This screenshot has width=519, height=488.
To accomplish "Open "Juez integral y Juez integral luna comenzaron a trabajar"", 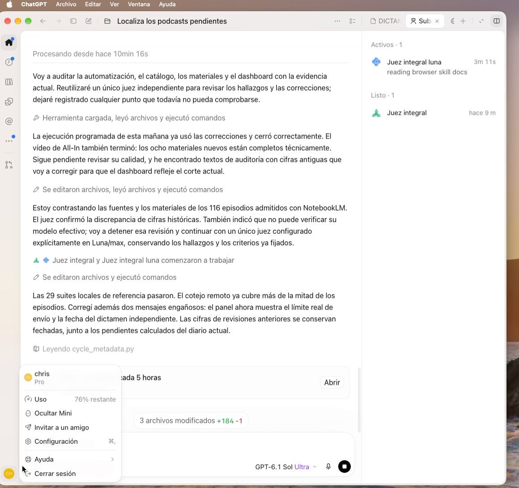I will pos(133,260).
